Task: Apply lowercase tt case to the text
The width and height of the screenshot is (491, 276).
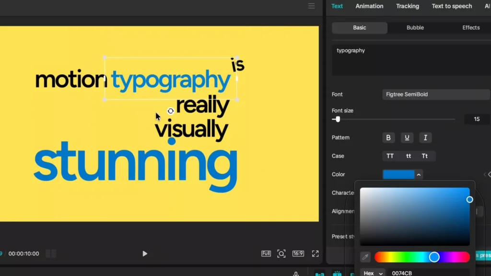Action: (x=409, y=156)
